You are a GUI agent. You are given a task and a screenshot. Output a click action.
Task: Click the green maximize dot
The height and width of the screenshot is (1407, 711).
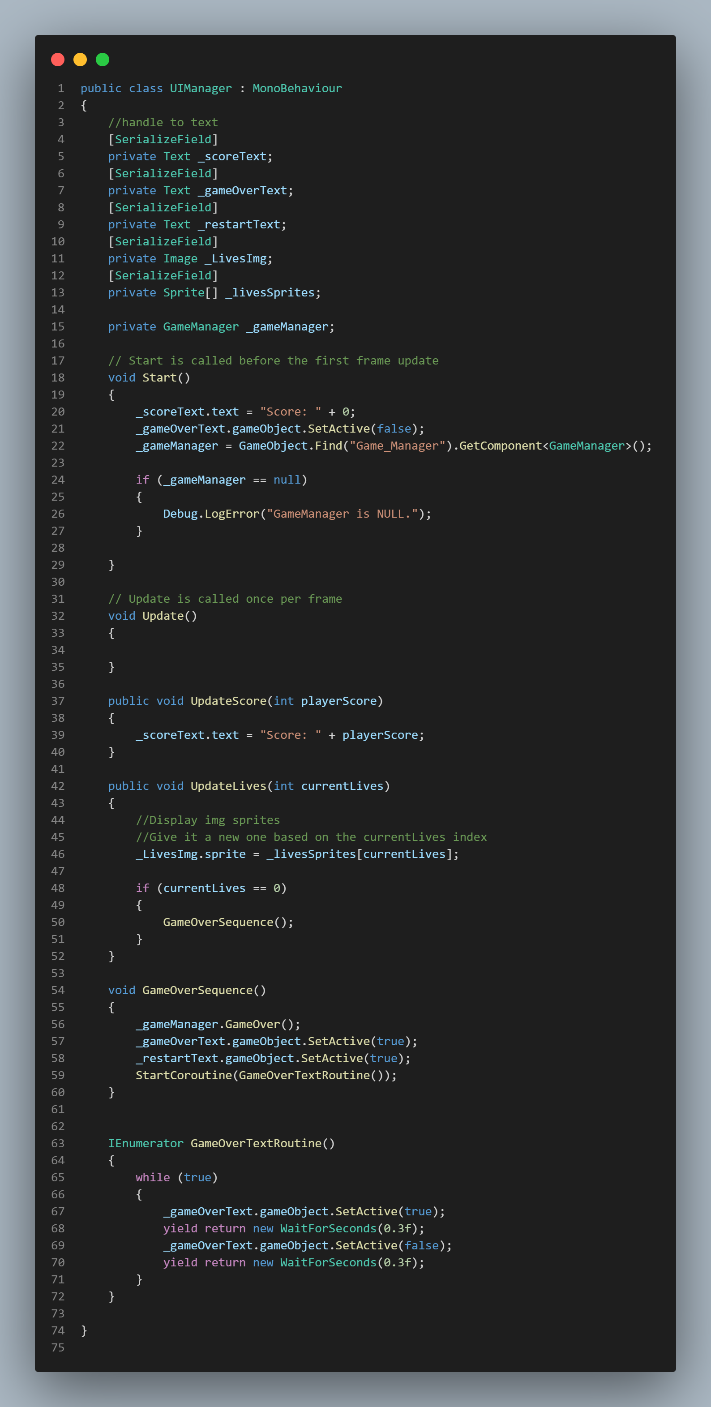102,60
